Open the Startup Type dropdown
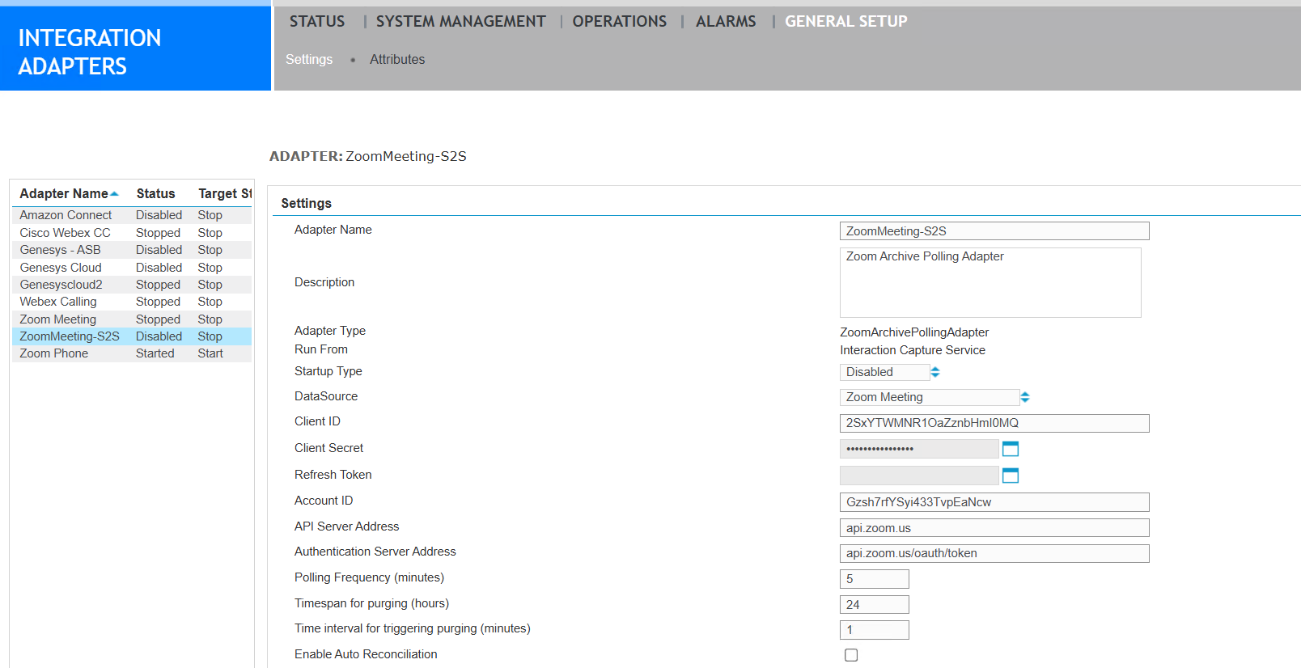This screenshot has width=1301, height=668. tap(889, 372)
